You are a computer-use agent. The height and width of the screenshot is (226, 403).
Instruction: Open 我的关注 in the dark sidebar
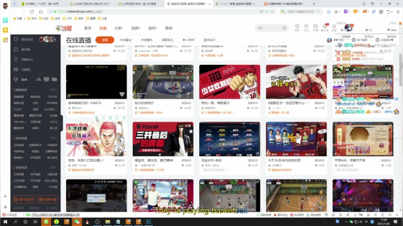27,40
